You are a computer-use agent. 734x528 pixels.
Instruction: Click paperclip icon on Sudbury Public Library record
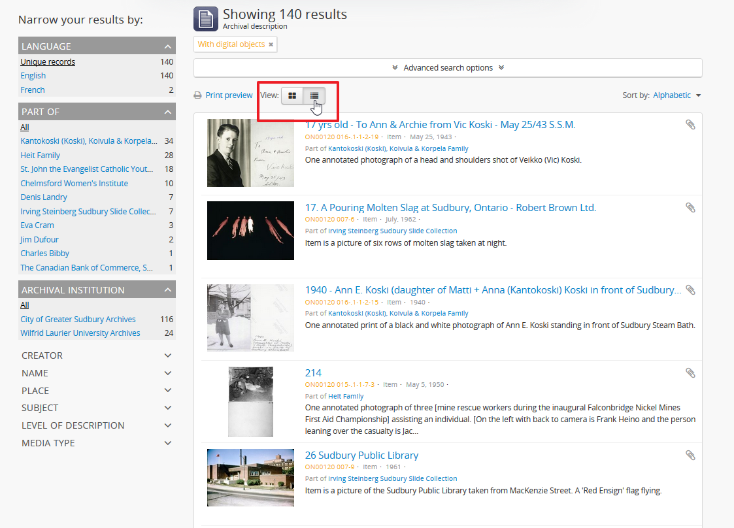point(690,455)
